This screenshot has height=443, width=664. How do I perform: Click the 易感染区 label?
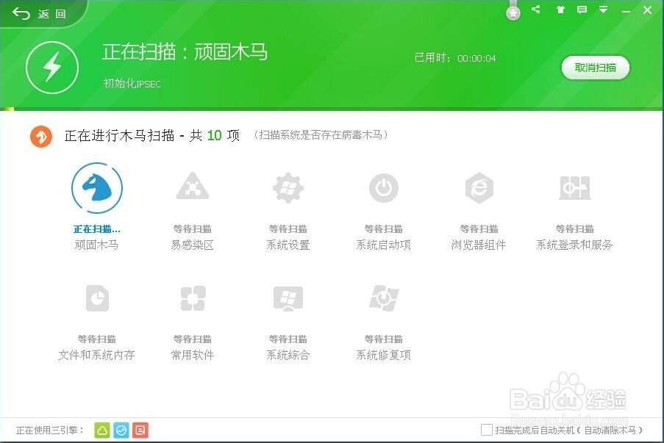pos(192,245)
